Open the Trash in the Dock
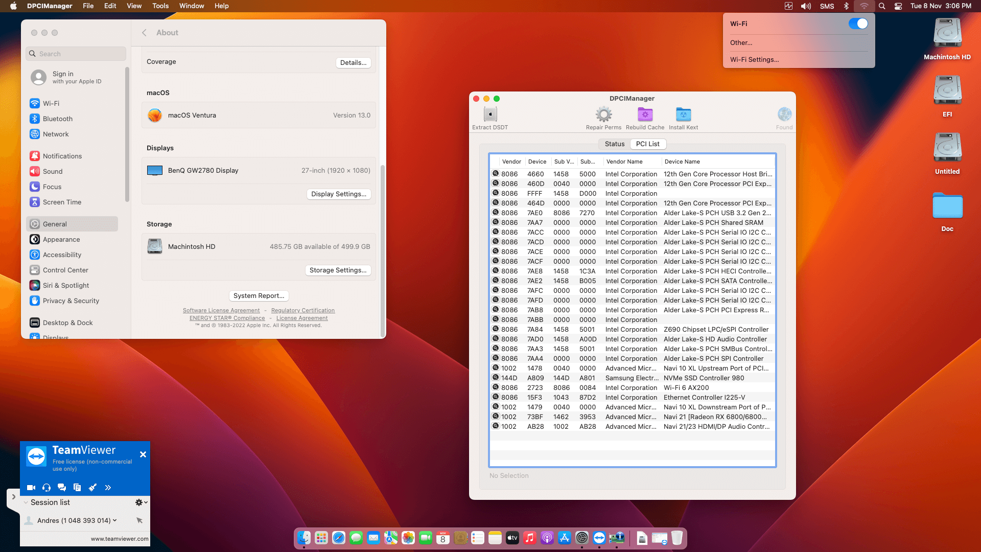 (x=677, y=538)
